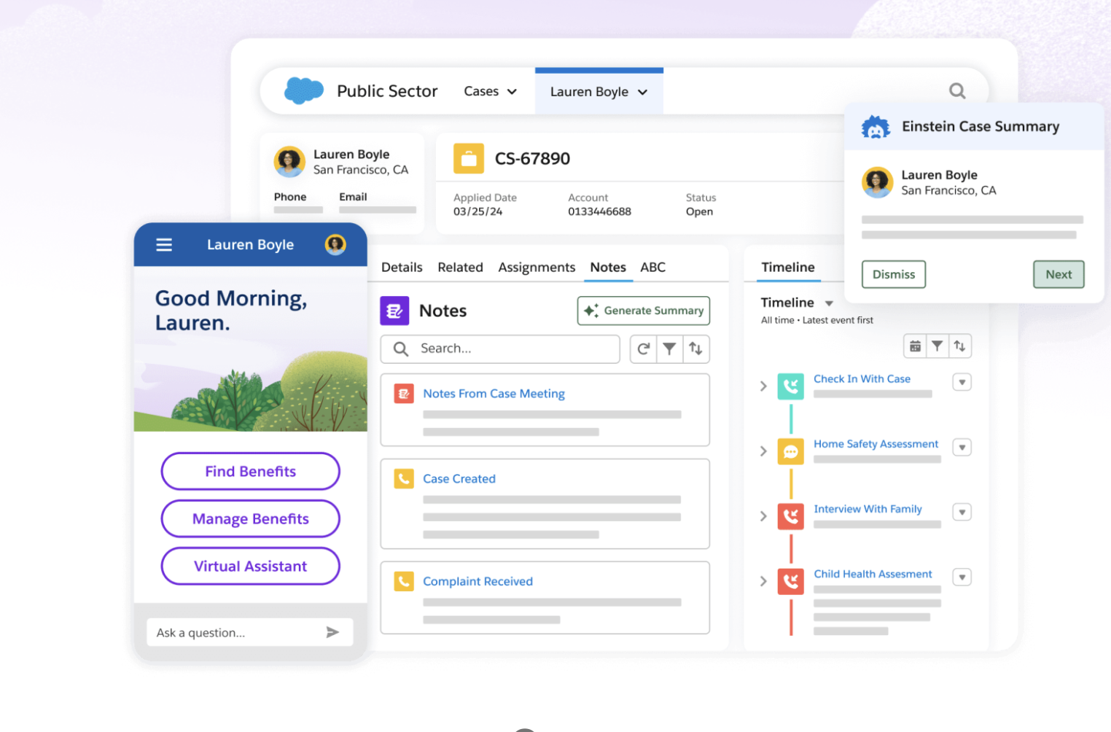This screenshot has height=732, width=1111.
Task: Click the avatar in Einstein Case Summary
Action: (x=877, y=182)
